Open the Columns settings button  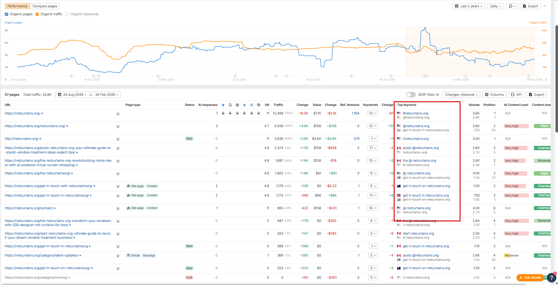[494, 95]
